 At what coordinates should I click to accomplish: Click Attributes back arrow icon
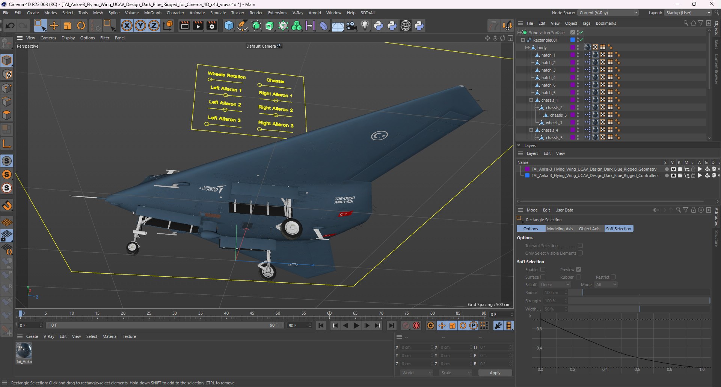pyautogui.click(x=656, y=210)
